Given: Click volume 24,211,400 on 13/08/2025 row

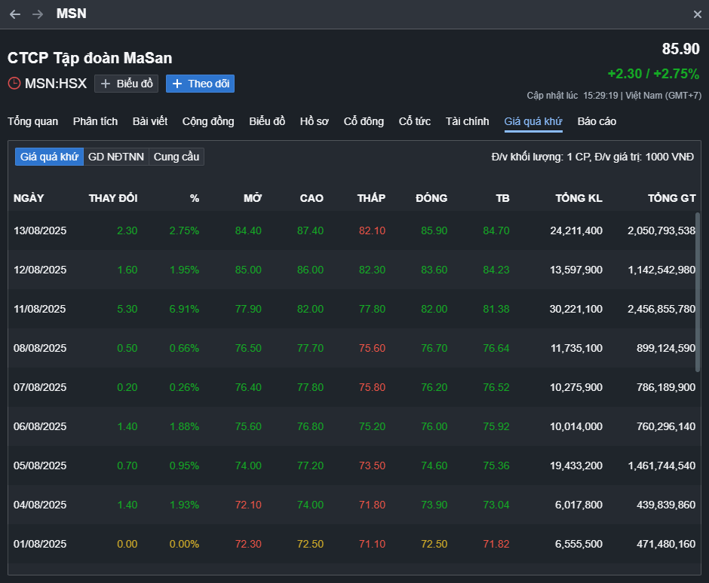Looking at the screenshot, I should 576,230.
